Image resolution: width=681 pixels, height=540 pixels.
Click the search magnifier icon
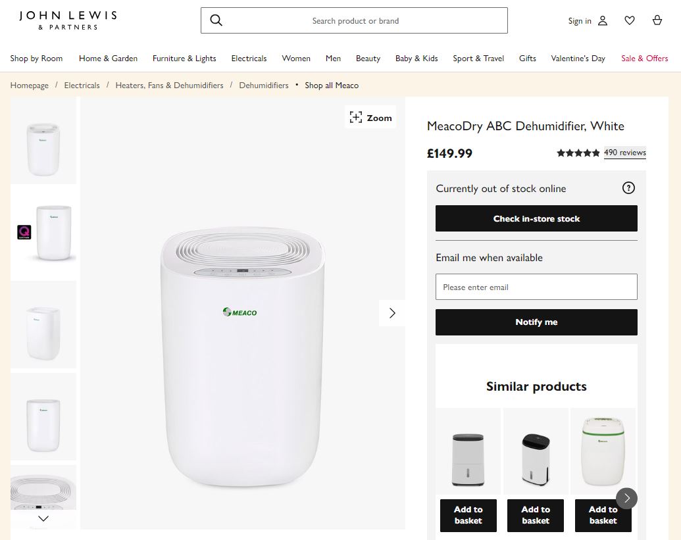(x=216, y=20)
